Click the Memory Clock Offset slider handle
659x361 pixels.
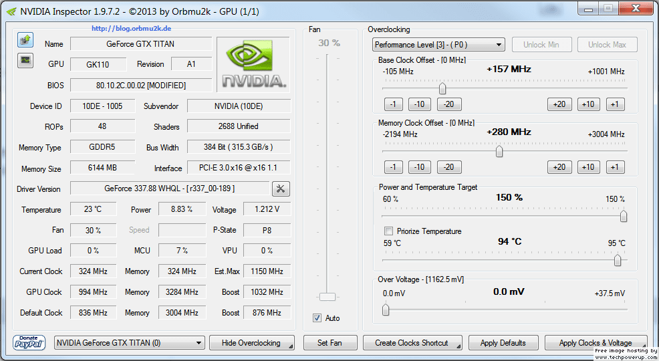tap(499, 151)
